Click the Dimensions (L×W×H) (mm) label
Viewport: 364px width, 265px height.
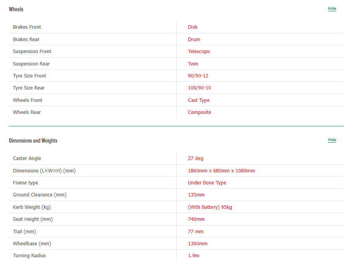[x=44, y=171]
